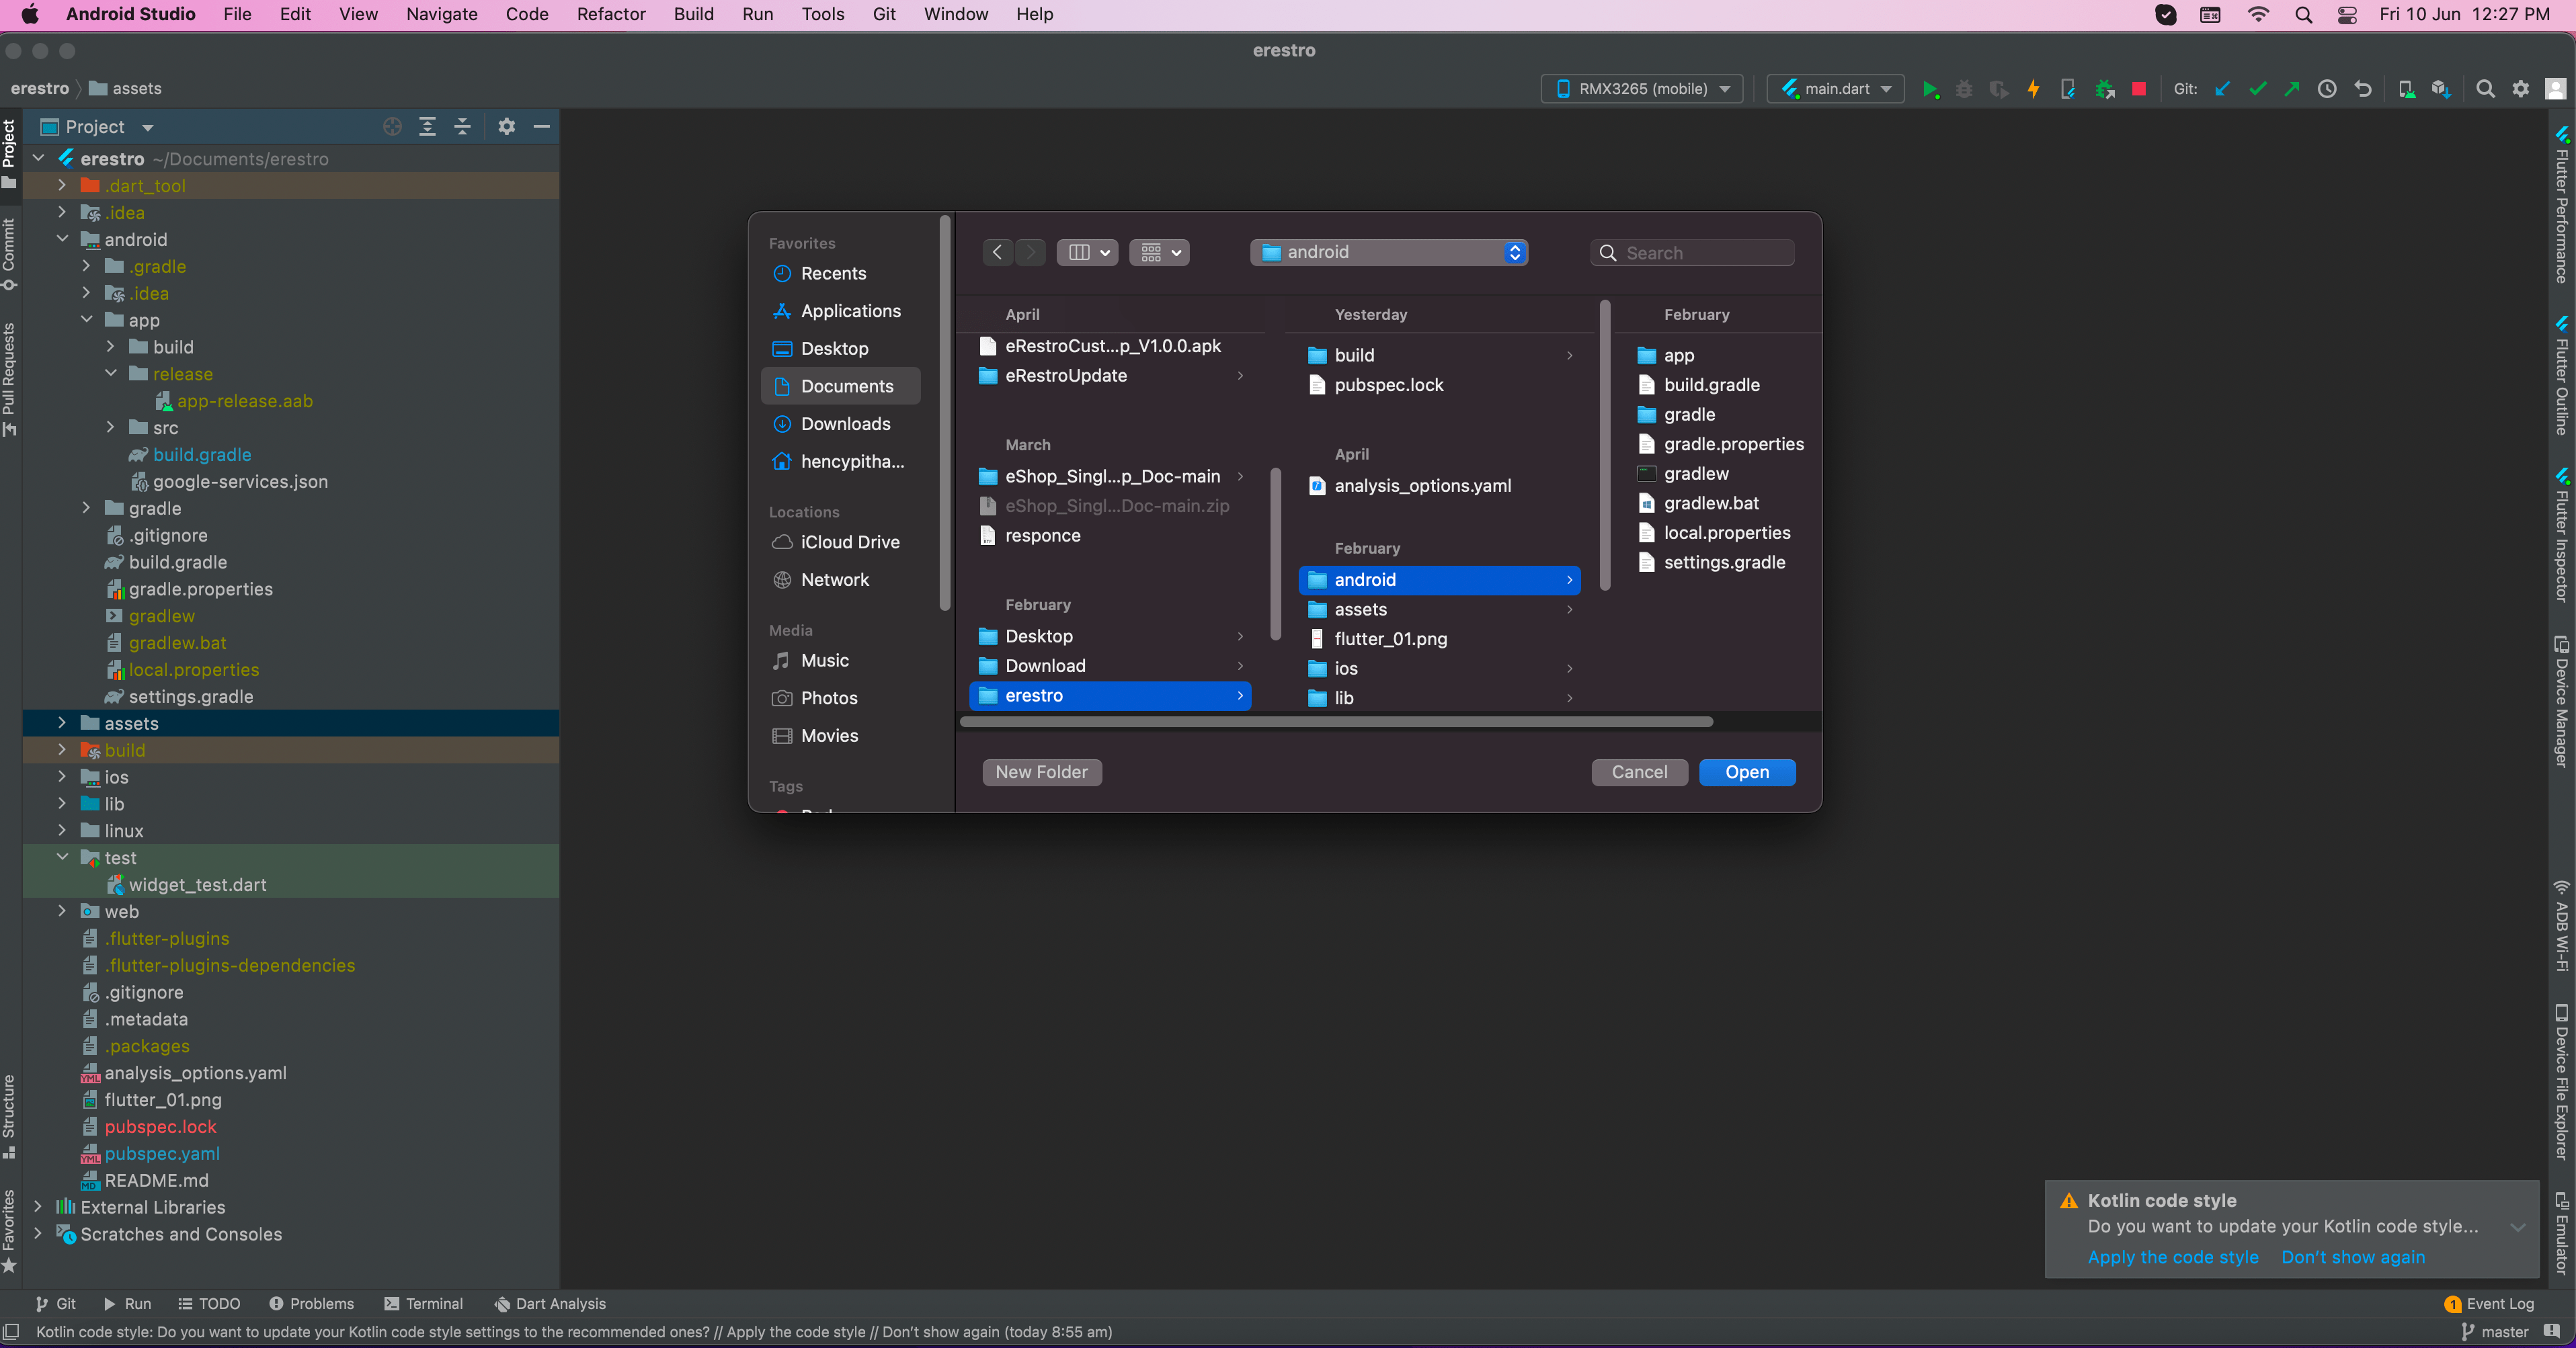This screenshot has height=1348, width=2576.
Task: Select build.gradle in dialog android column
Action: pos(1711,385)
